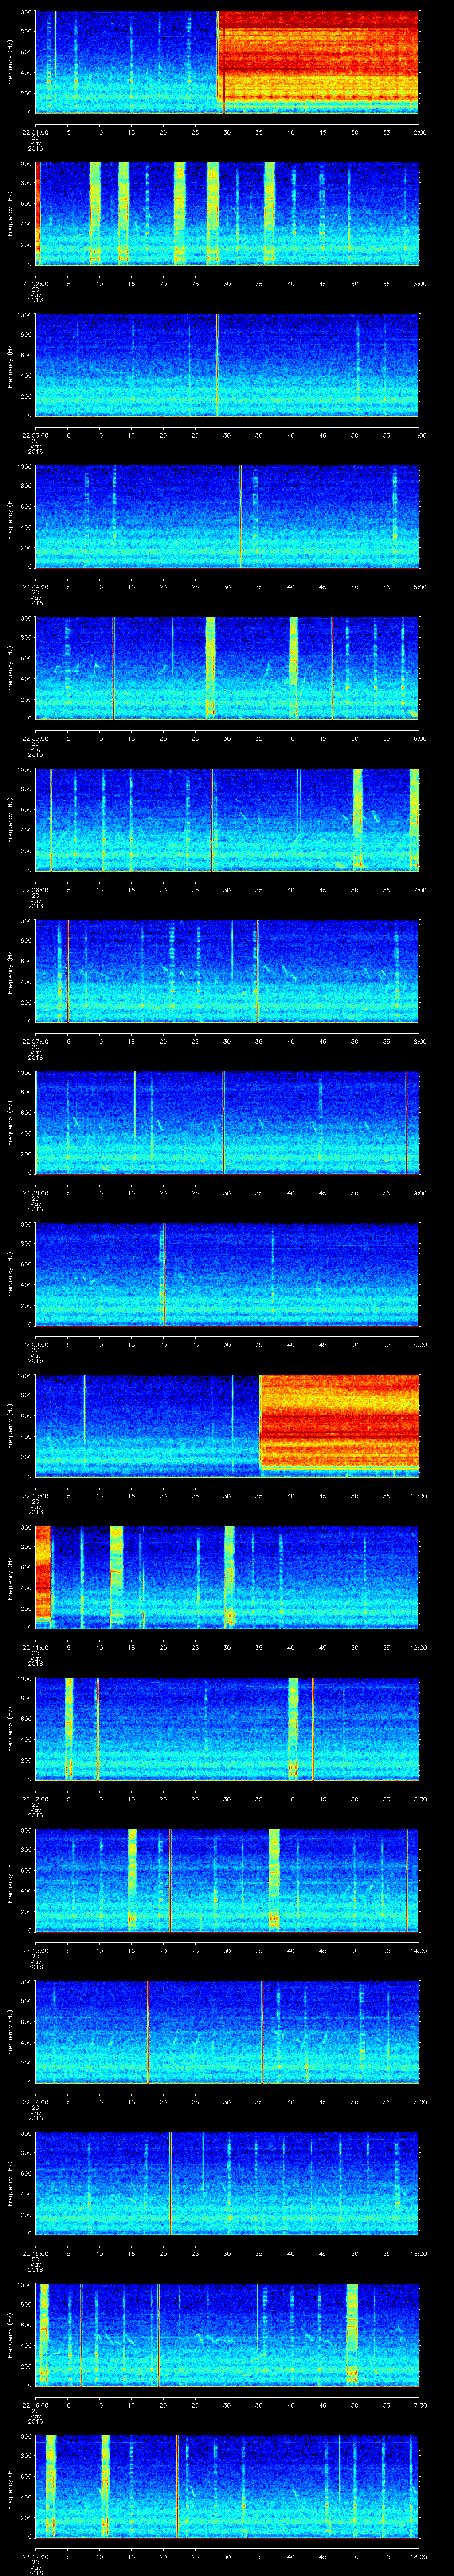Click the spectrogram panel starting at 22:07:00

point(227,971)
